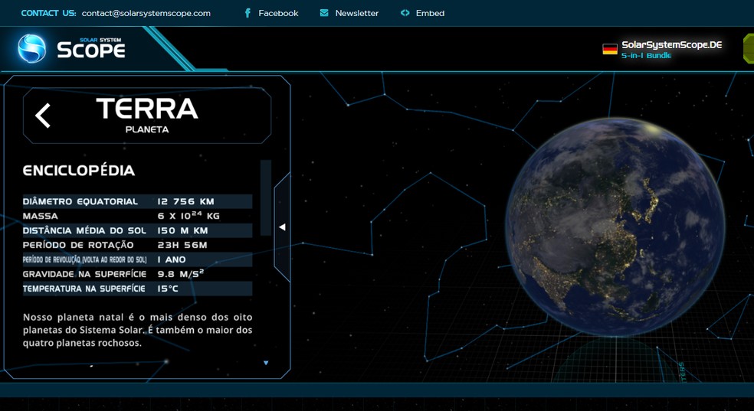The image size is (754, 411).
Task: Select the DIÂMETRO EQUATORIAL row label
Action: 80,201
